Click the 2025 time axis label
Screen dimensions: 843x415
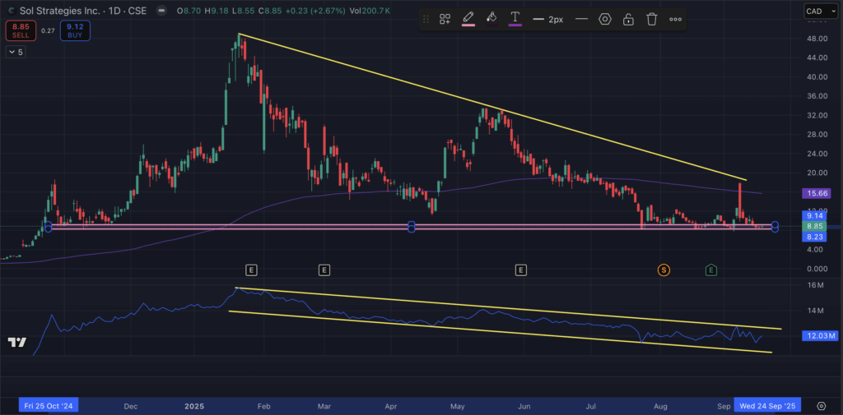[x=193, y=406]
